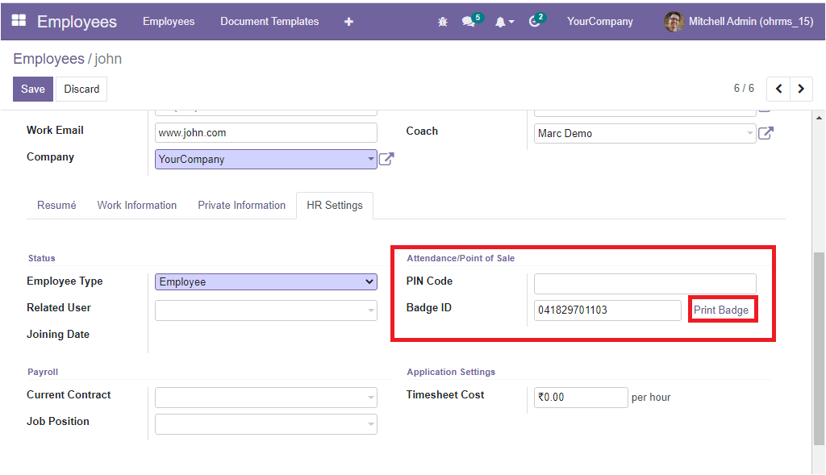Expand the Employee Type dropdown

coord(265,281)
